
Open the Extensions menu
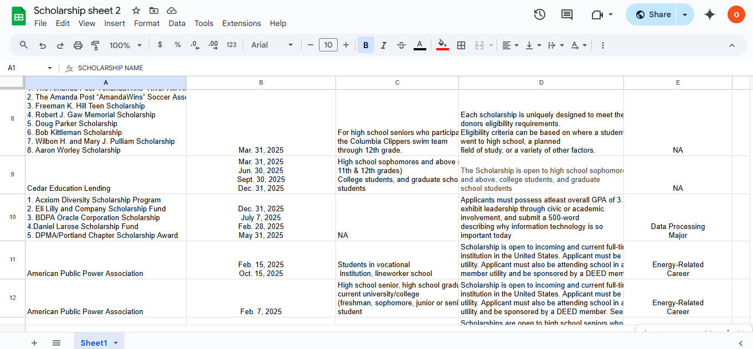[x=241, y=23]
